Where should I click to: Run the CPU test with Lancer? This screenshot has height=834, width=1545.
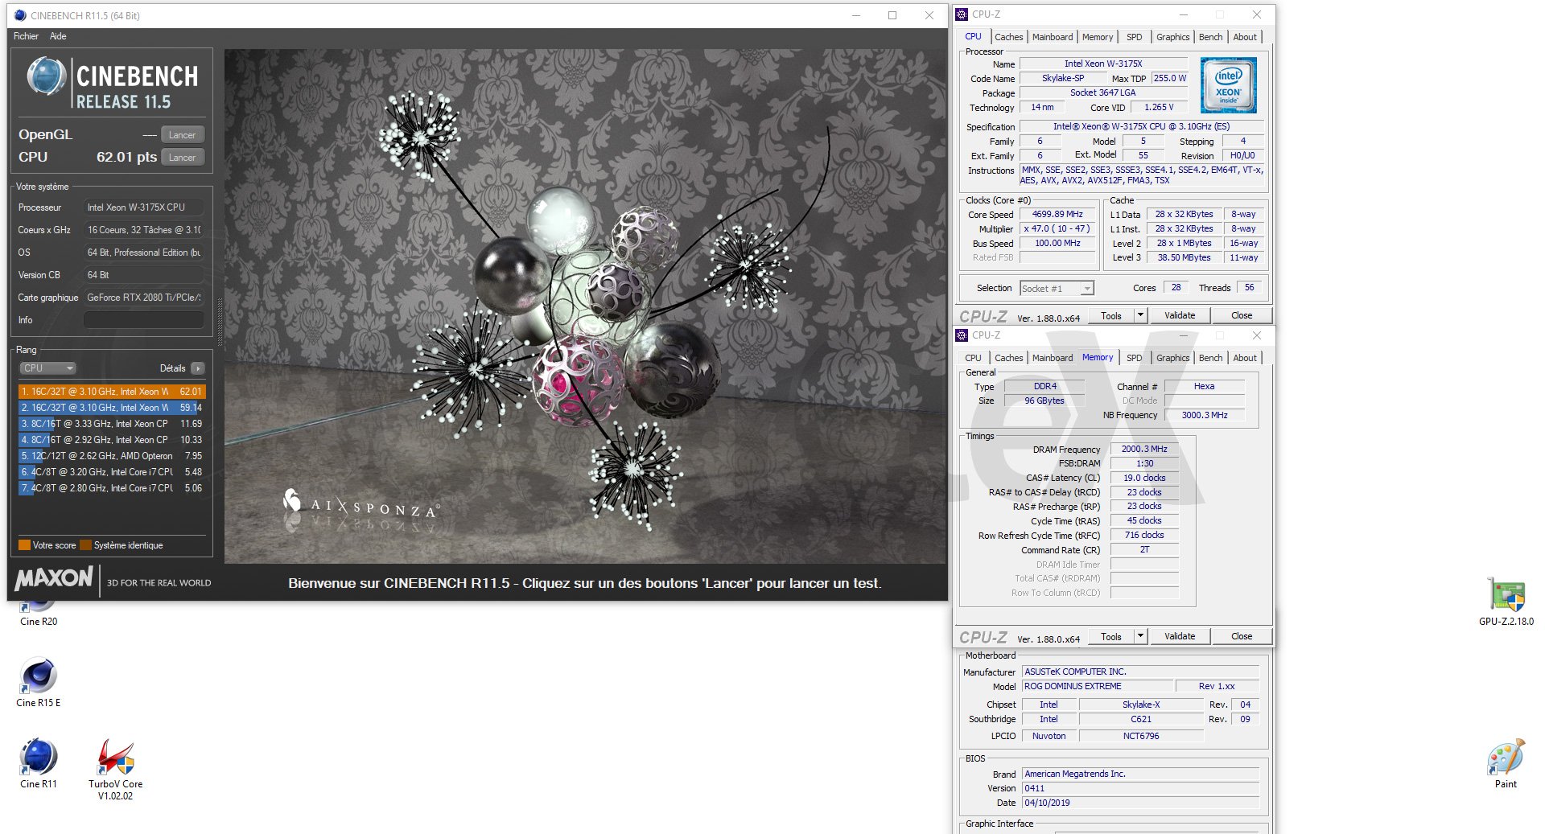pos(183,158)
